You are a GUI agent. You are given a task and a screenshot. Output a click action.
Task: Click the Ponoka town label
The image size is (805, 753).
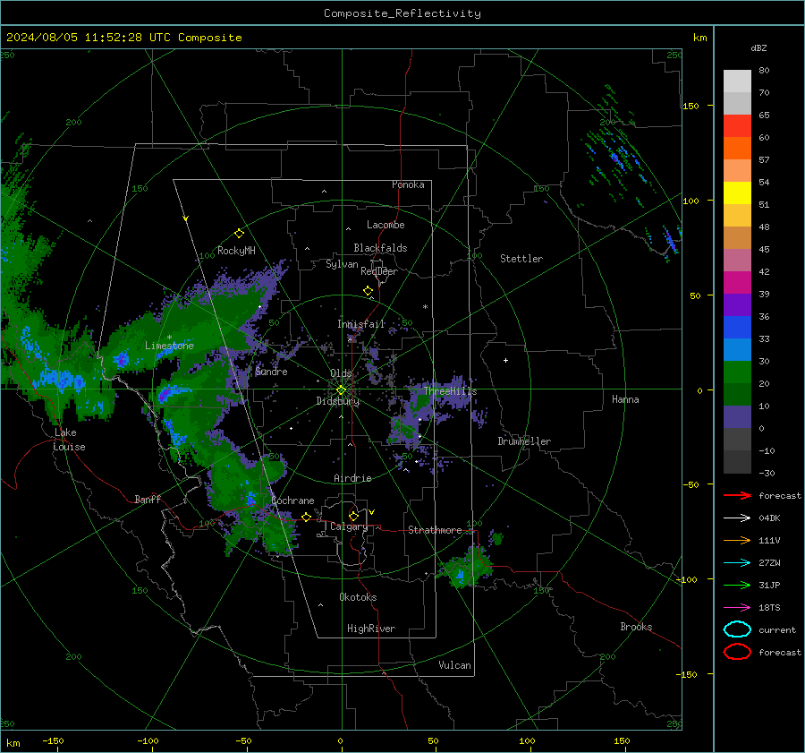tap(408, 184)
